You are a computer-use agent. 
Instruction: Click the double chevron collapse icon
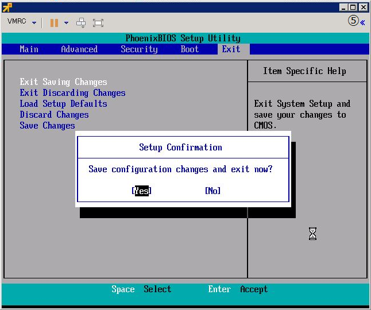(x=363, y=22)
